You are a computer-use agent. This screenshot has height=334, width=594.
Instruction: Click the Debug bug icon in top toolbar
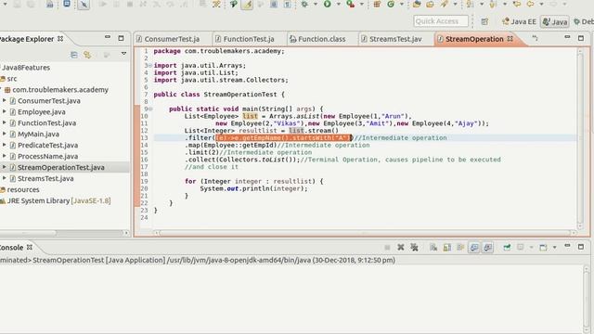(x=304, y=4)
